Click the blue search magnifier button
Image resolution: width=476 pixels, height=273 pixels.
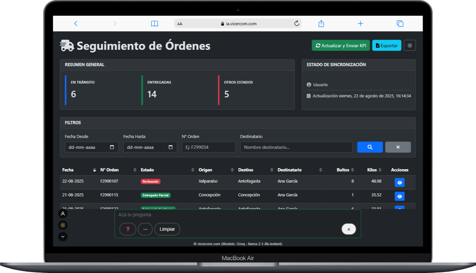(370, 147)
